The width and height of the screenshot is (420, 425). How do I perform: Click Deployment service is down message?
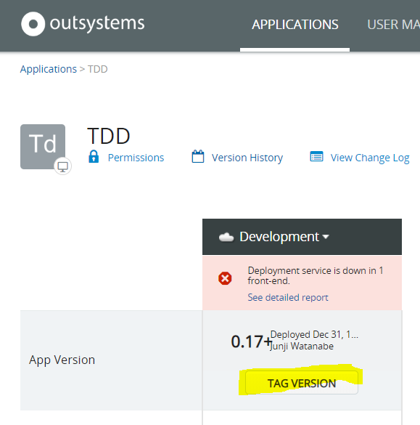tap(316, 275)
